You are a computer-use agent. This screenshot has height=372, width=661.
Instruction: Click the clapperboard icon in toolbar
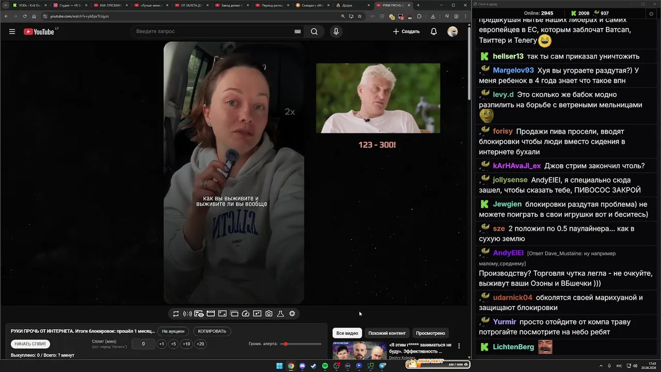211,314
